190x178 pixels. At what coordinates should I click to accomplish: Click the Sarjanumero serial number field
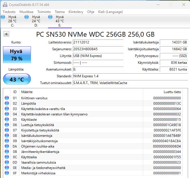click(98, 49)
